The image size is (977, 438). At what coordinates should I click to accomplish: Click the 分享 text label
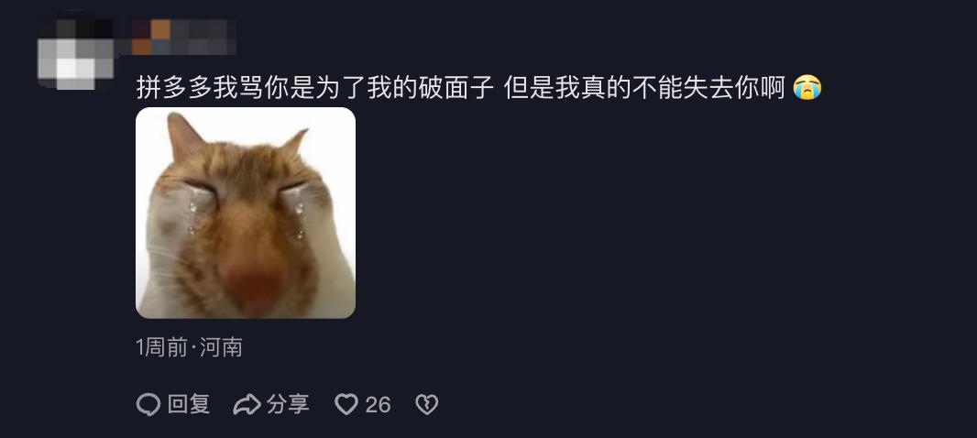[x=288, y=405]
